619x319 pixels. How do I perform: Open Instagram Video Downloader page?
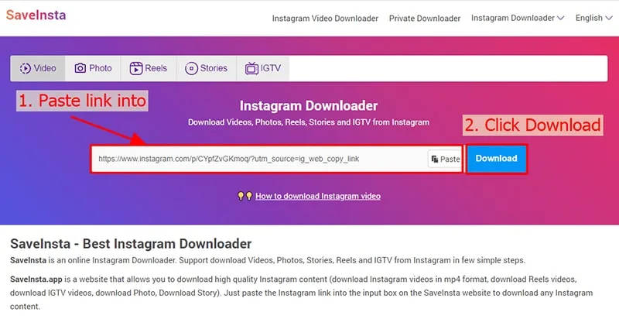(325, 19)
